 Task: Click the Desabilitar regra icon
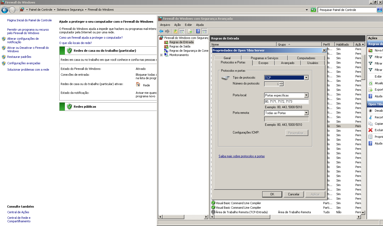click(370, 111)
